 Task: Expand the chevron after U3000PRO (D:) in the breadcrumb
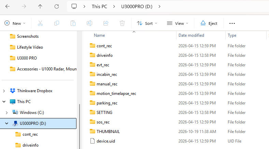pos(159,6)
